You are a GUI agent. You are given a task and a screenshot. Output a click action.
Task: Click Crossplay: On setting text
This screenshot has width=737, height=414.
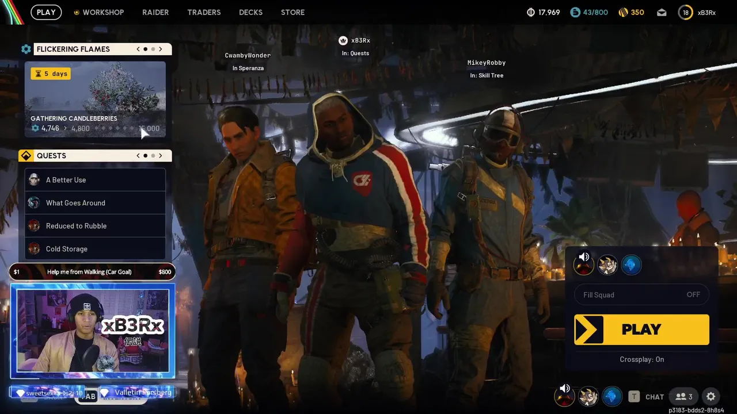(x=641, y=359)
